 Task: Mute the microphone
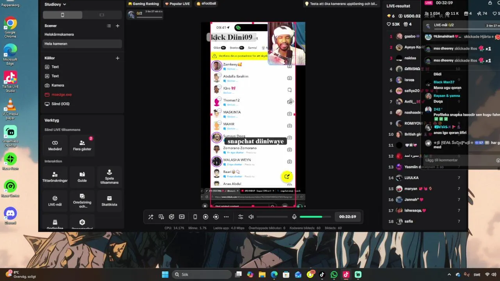click(294, 217)
